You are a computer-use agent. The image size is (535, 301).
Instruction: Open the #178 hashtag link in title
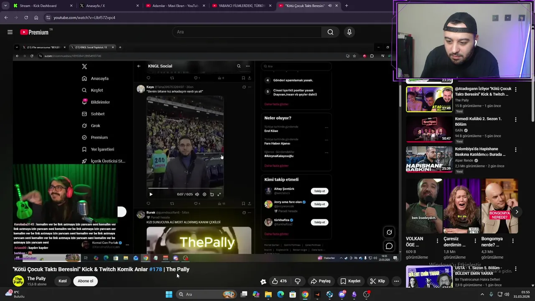point(155,269)
